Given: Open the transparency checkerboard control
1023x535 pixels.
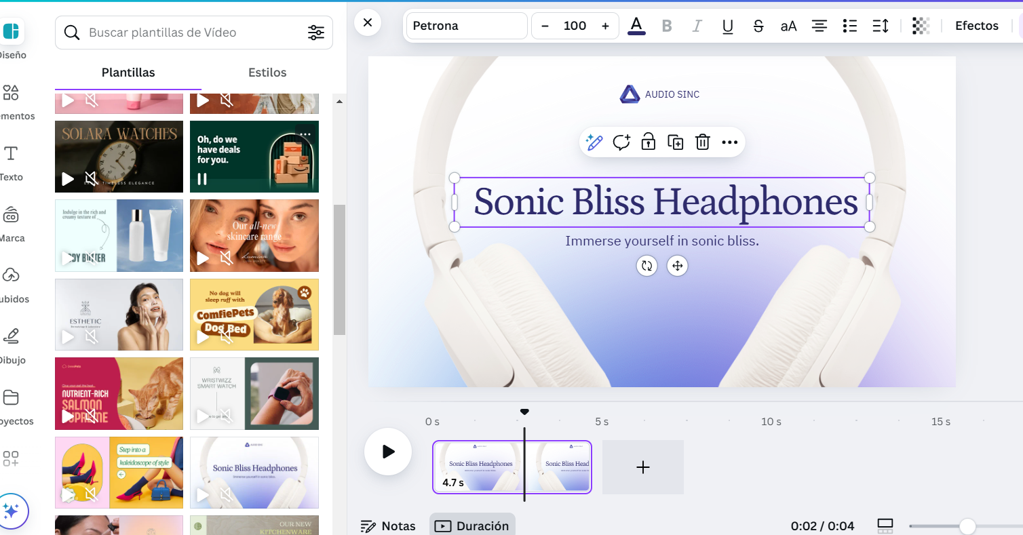Looking at the screenshot, I should (x=921, y=26).
